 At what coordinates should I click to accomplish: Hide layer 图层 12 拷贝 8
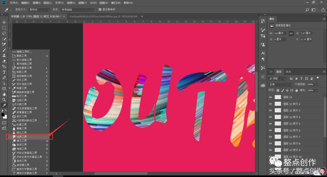[x=270, y=143]
